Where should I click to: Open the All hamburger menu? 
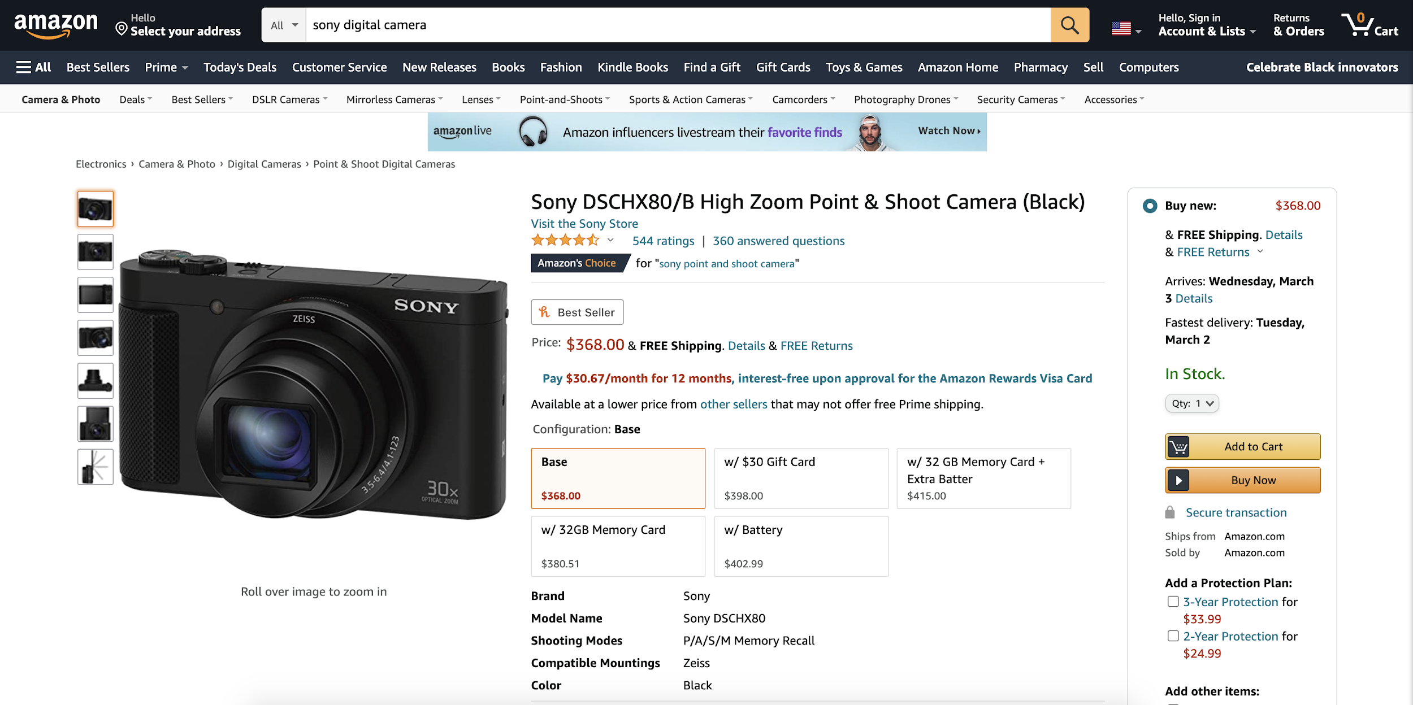pyautogui.click(x=34, y=67)
